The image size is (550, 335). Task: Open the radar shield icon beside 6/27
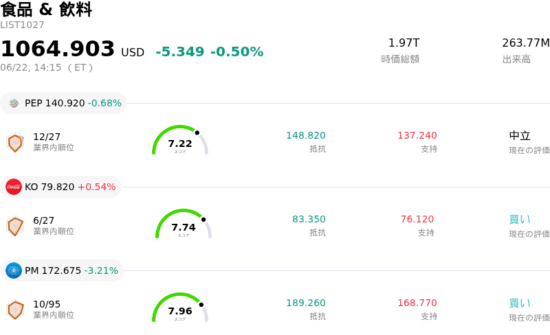click(x=15, y=227)
